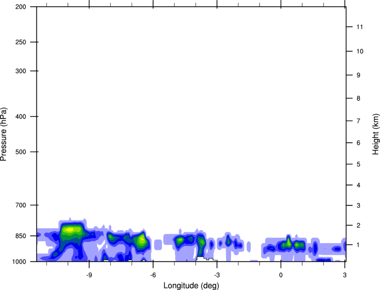
Task: Click the 400 pressure tick label
Action: [x=21, y=116]
